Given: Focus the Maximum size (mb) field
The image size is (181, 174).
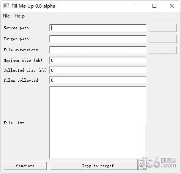Looking at the screenshot, I should tap(98, 60).
